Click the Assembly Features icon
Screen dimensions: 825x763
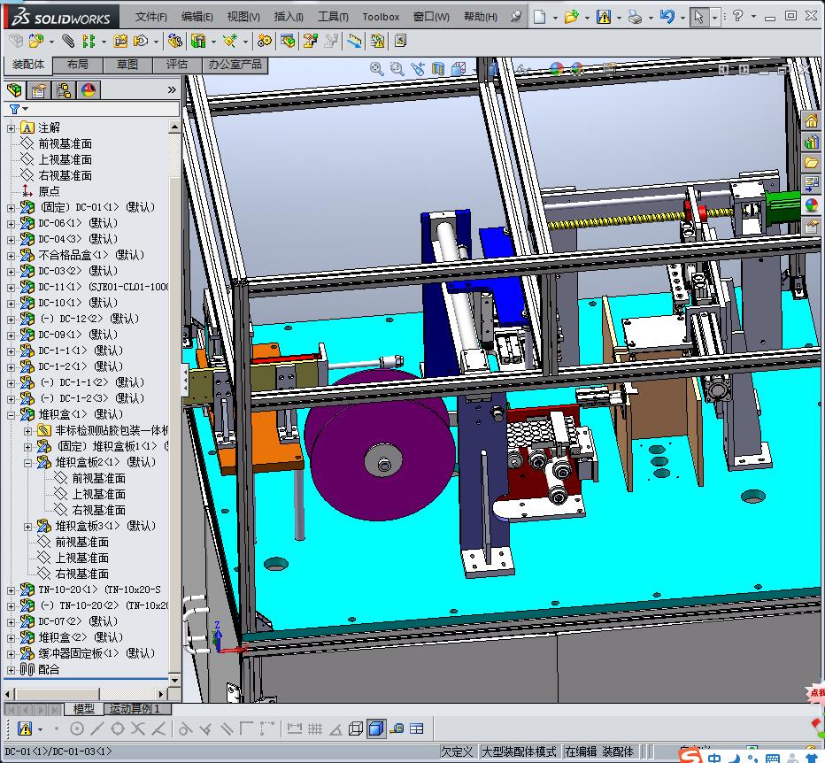click(x=198, y=41)
